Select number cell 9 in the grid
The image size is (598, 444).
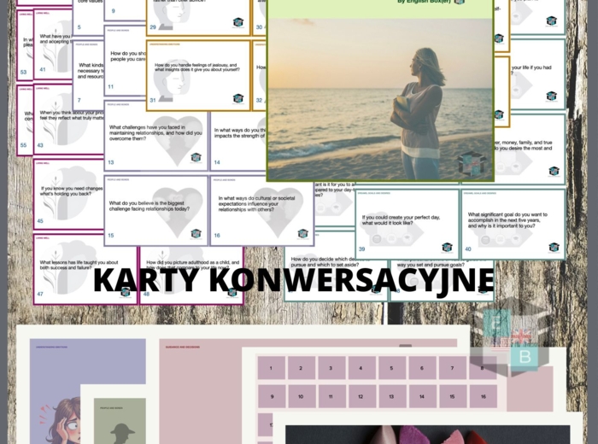[x=271, y=396]
